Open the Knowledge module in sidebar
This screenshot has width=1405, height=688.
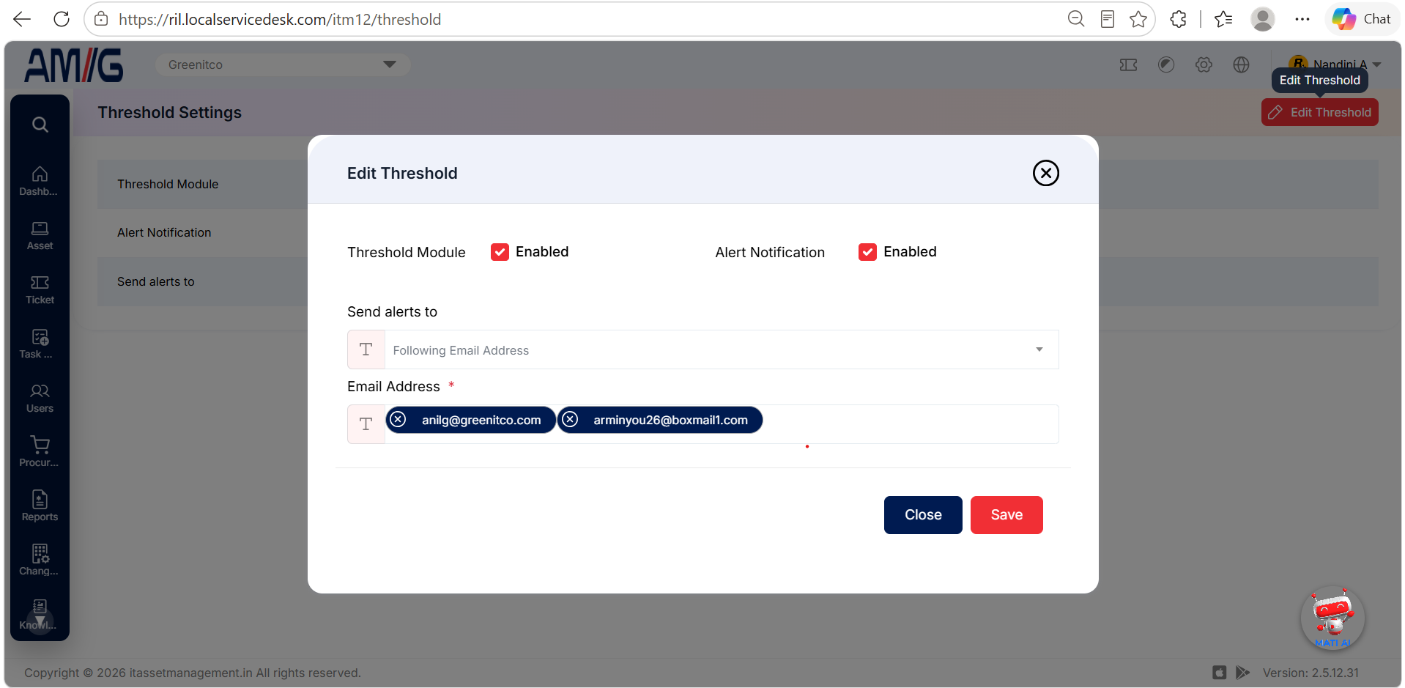40,615
